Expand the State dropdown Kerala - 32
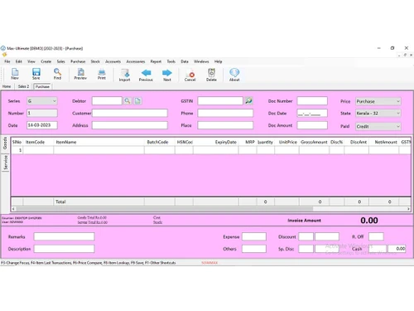 click(378, 113)
